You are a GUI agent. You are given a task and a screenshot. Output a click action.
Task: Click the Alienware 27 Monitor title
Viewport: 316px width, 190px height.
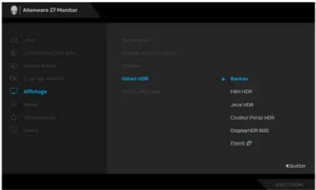coord(50,10)
